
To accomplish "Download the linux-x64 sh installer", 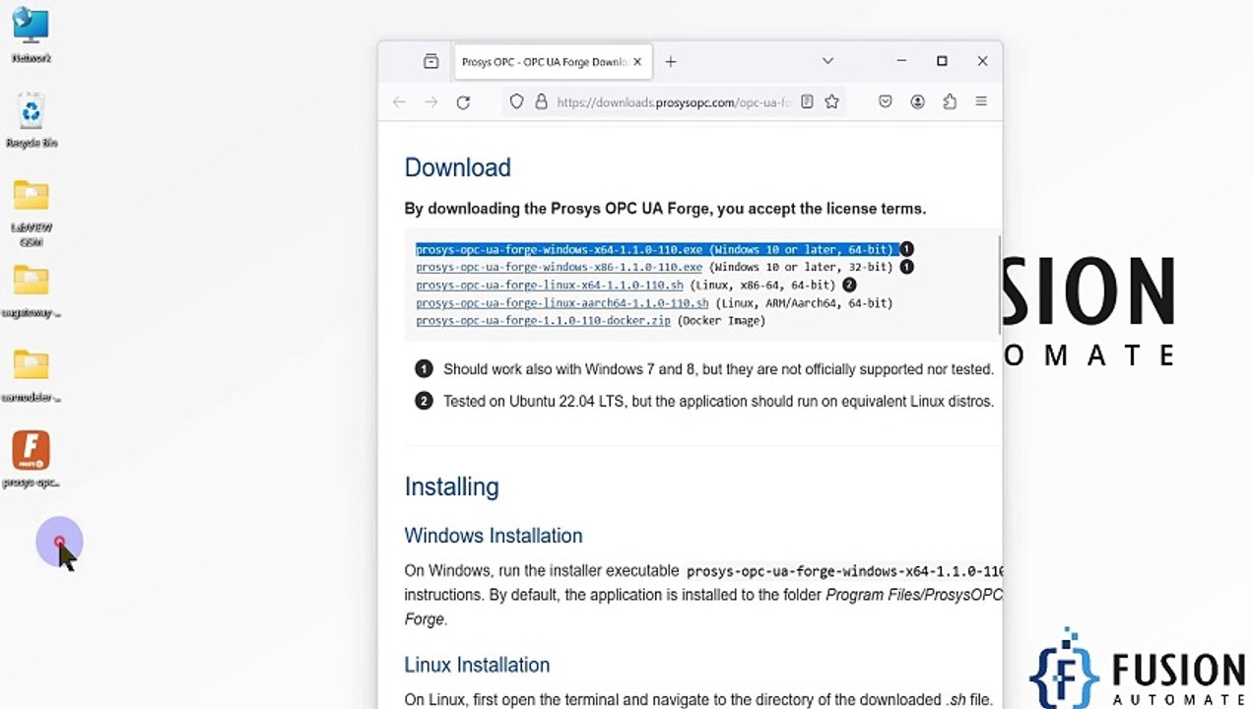I will tap(550, 286).
